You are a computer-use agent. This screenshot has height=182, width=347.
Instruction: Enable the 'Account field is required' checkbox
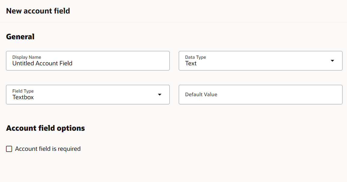point(9,149)
